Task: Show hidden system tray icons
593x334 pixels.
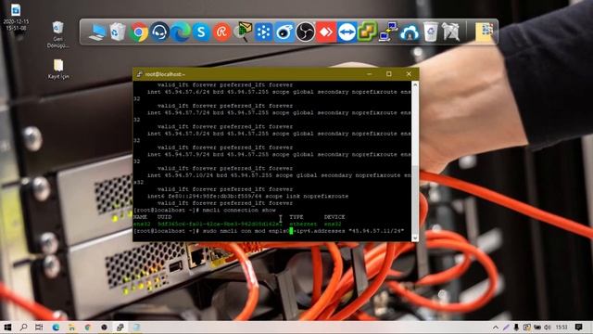Action: pyautogui.click(x=496, y=328)
